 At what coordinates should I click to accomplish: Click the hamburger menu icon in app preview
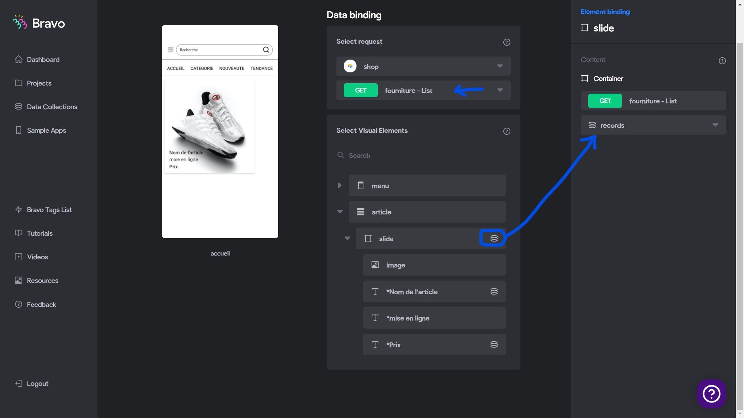(170, 50)
